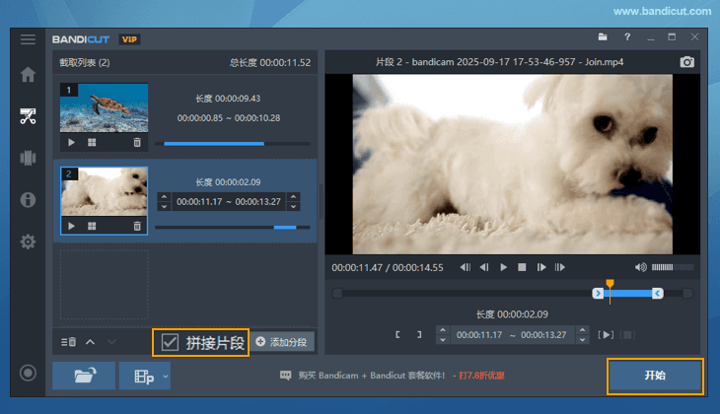Click the snapshot camera icon
Image resolution: width=720 pixels, height=414 pixels.
point(687,62)
